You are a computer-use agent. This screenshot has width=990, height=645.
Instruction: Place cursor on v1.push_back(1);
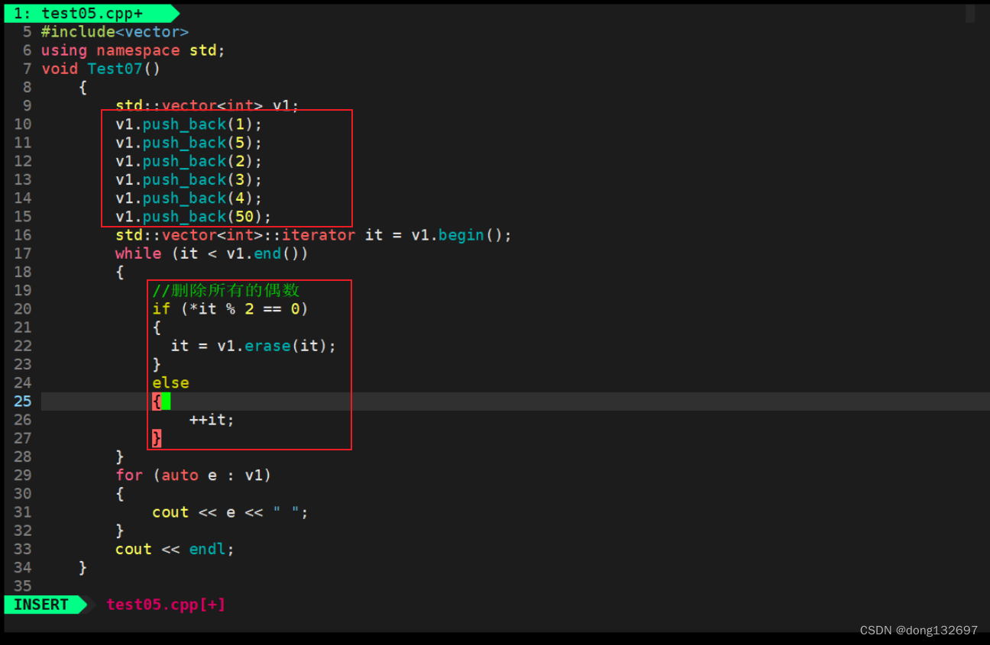coord(189,124)
